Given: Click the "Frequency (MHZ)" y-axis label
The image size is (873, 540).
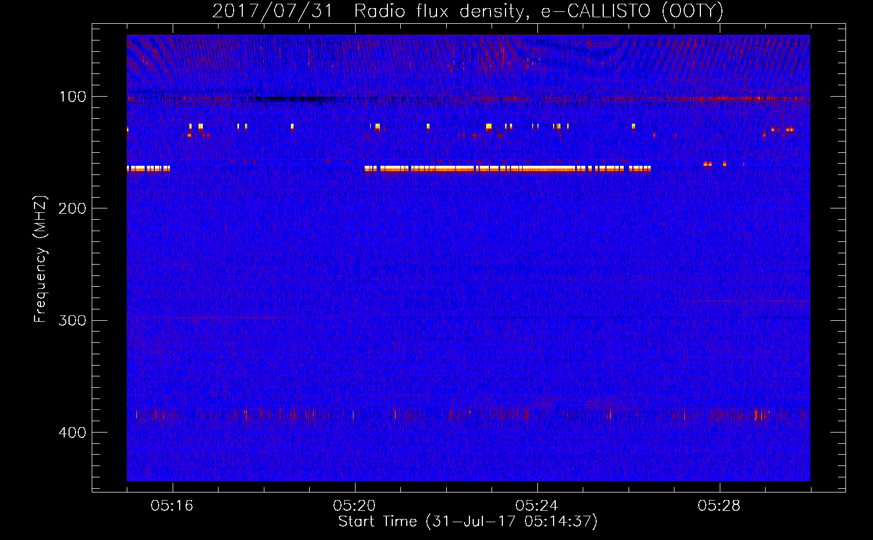Looking at the screenshot, I should 40,259.
